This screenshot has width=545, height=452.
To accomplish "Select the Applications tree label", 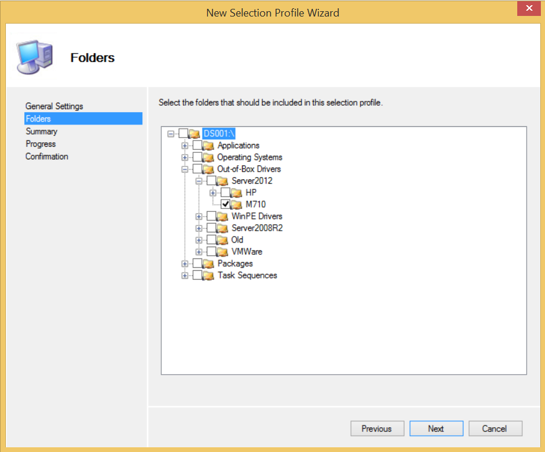I will click(239, 145).
